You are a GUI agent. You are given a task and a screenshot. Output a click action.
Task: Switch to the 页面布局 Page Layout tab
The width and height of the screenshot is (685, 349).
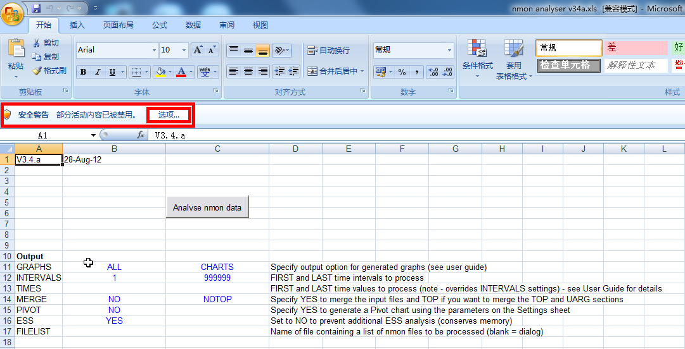pos(118,25)
